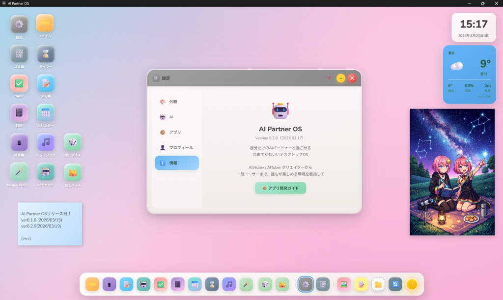
Task: Launch the メモ帳 notes app
Action: [45, 83]
